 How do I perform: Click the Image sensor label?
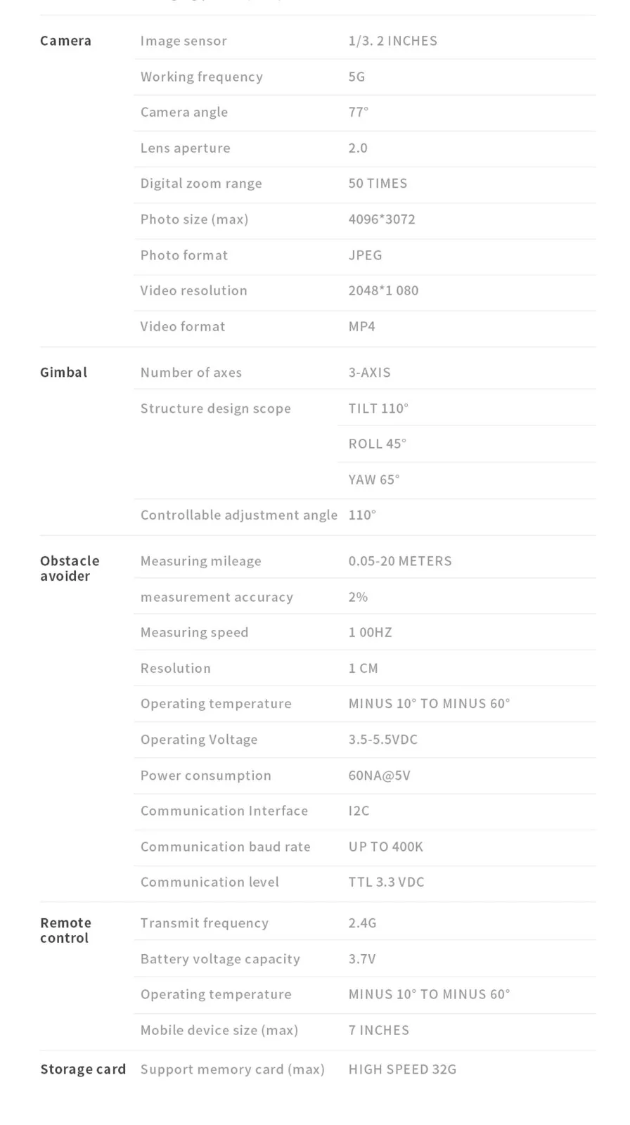(184, 41)
